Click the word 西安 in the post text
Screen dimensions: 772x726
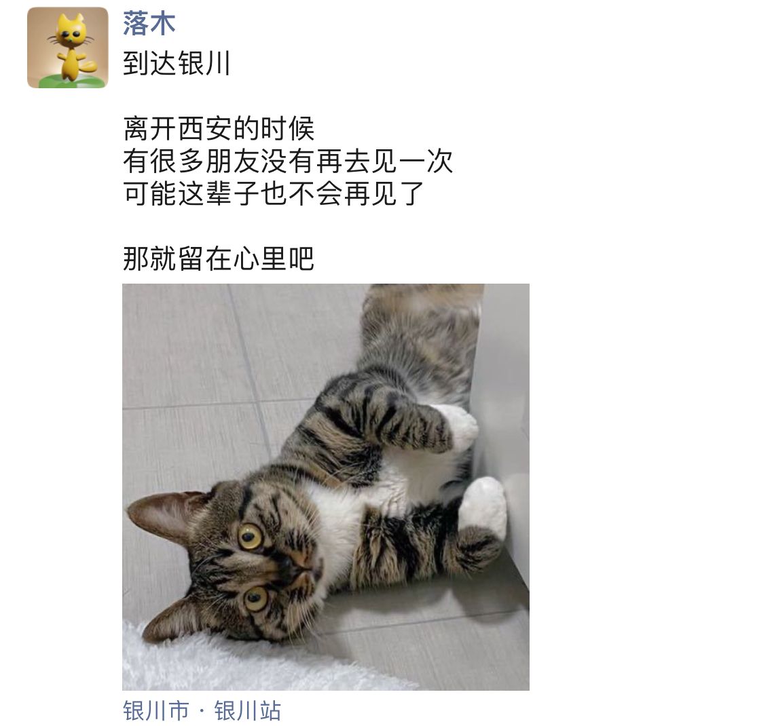tap(205, 129)
